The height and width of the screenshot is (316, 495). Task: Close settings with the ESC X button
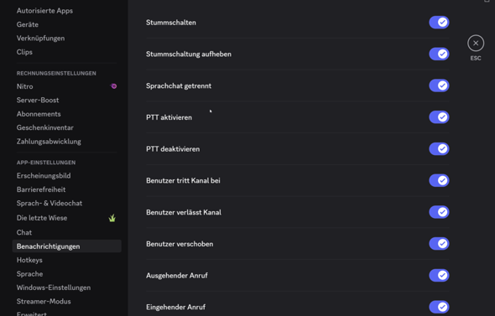click(x=476, y=44)
